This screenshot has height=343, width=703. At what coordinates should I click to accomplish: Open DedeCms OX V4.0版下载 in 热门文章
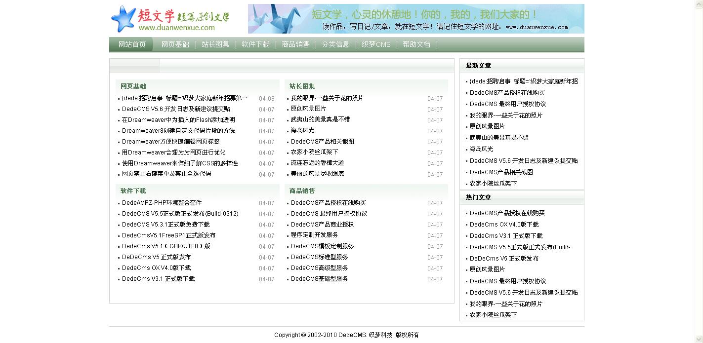[504, 225]
